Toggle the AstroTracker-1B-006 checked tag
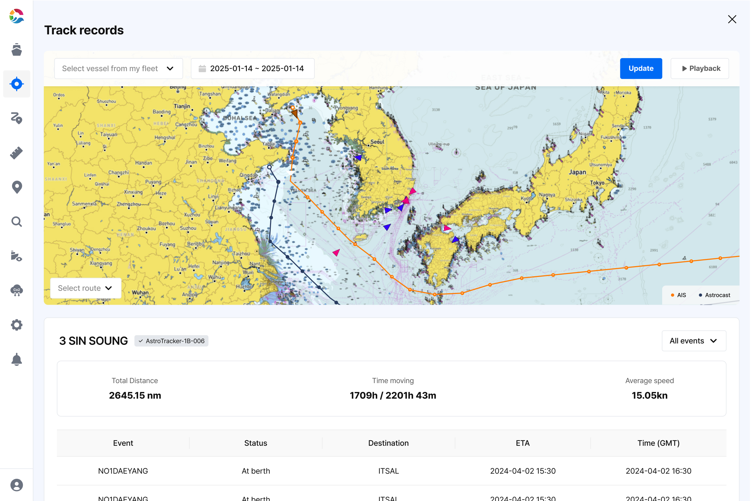The height and width of the screenshot is (501, 751). pos(171,341)
